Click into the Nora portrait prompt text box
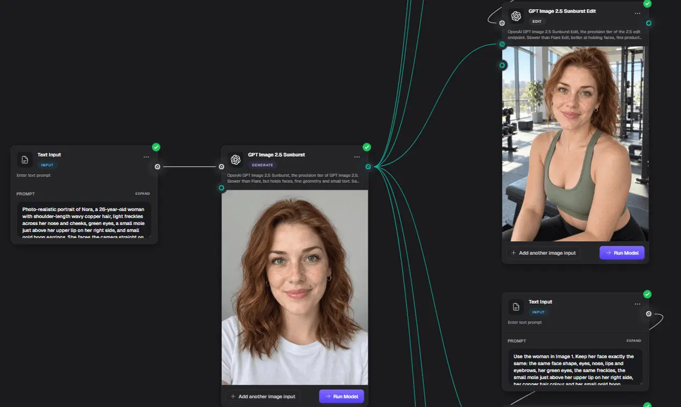 click(x=84, y=220)
